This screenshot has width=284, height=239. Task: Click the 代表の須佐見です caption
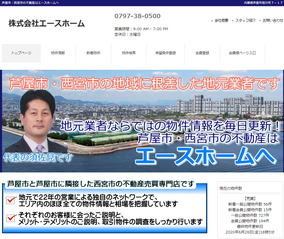coord(37,157)
